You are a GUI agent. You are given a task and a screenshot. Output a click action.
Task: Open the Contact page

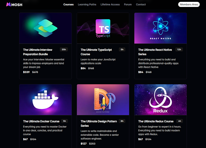[141, 4]
